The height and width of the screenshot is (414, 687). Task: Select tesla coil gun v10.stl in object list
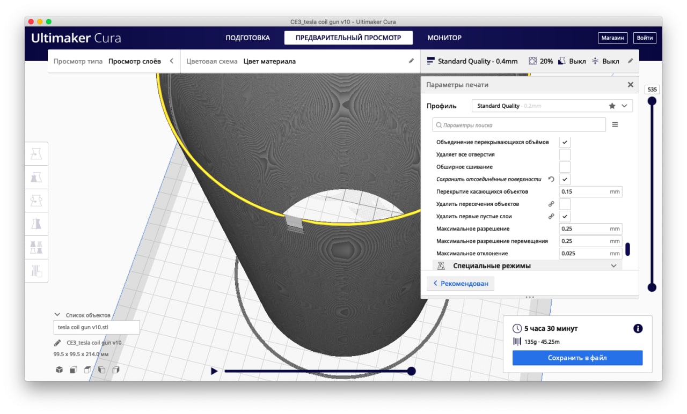97,327
